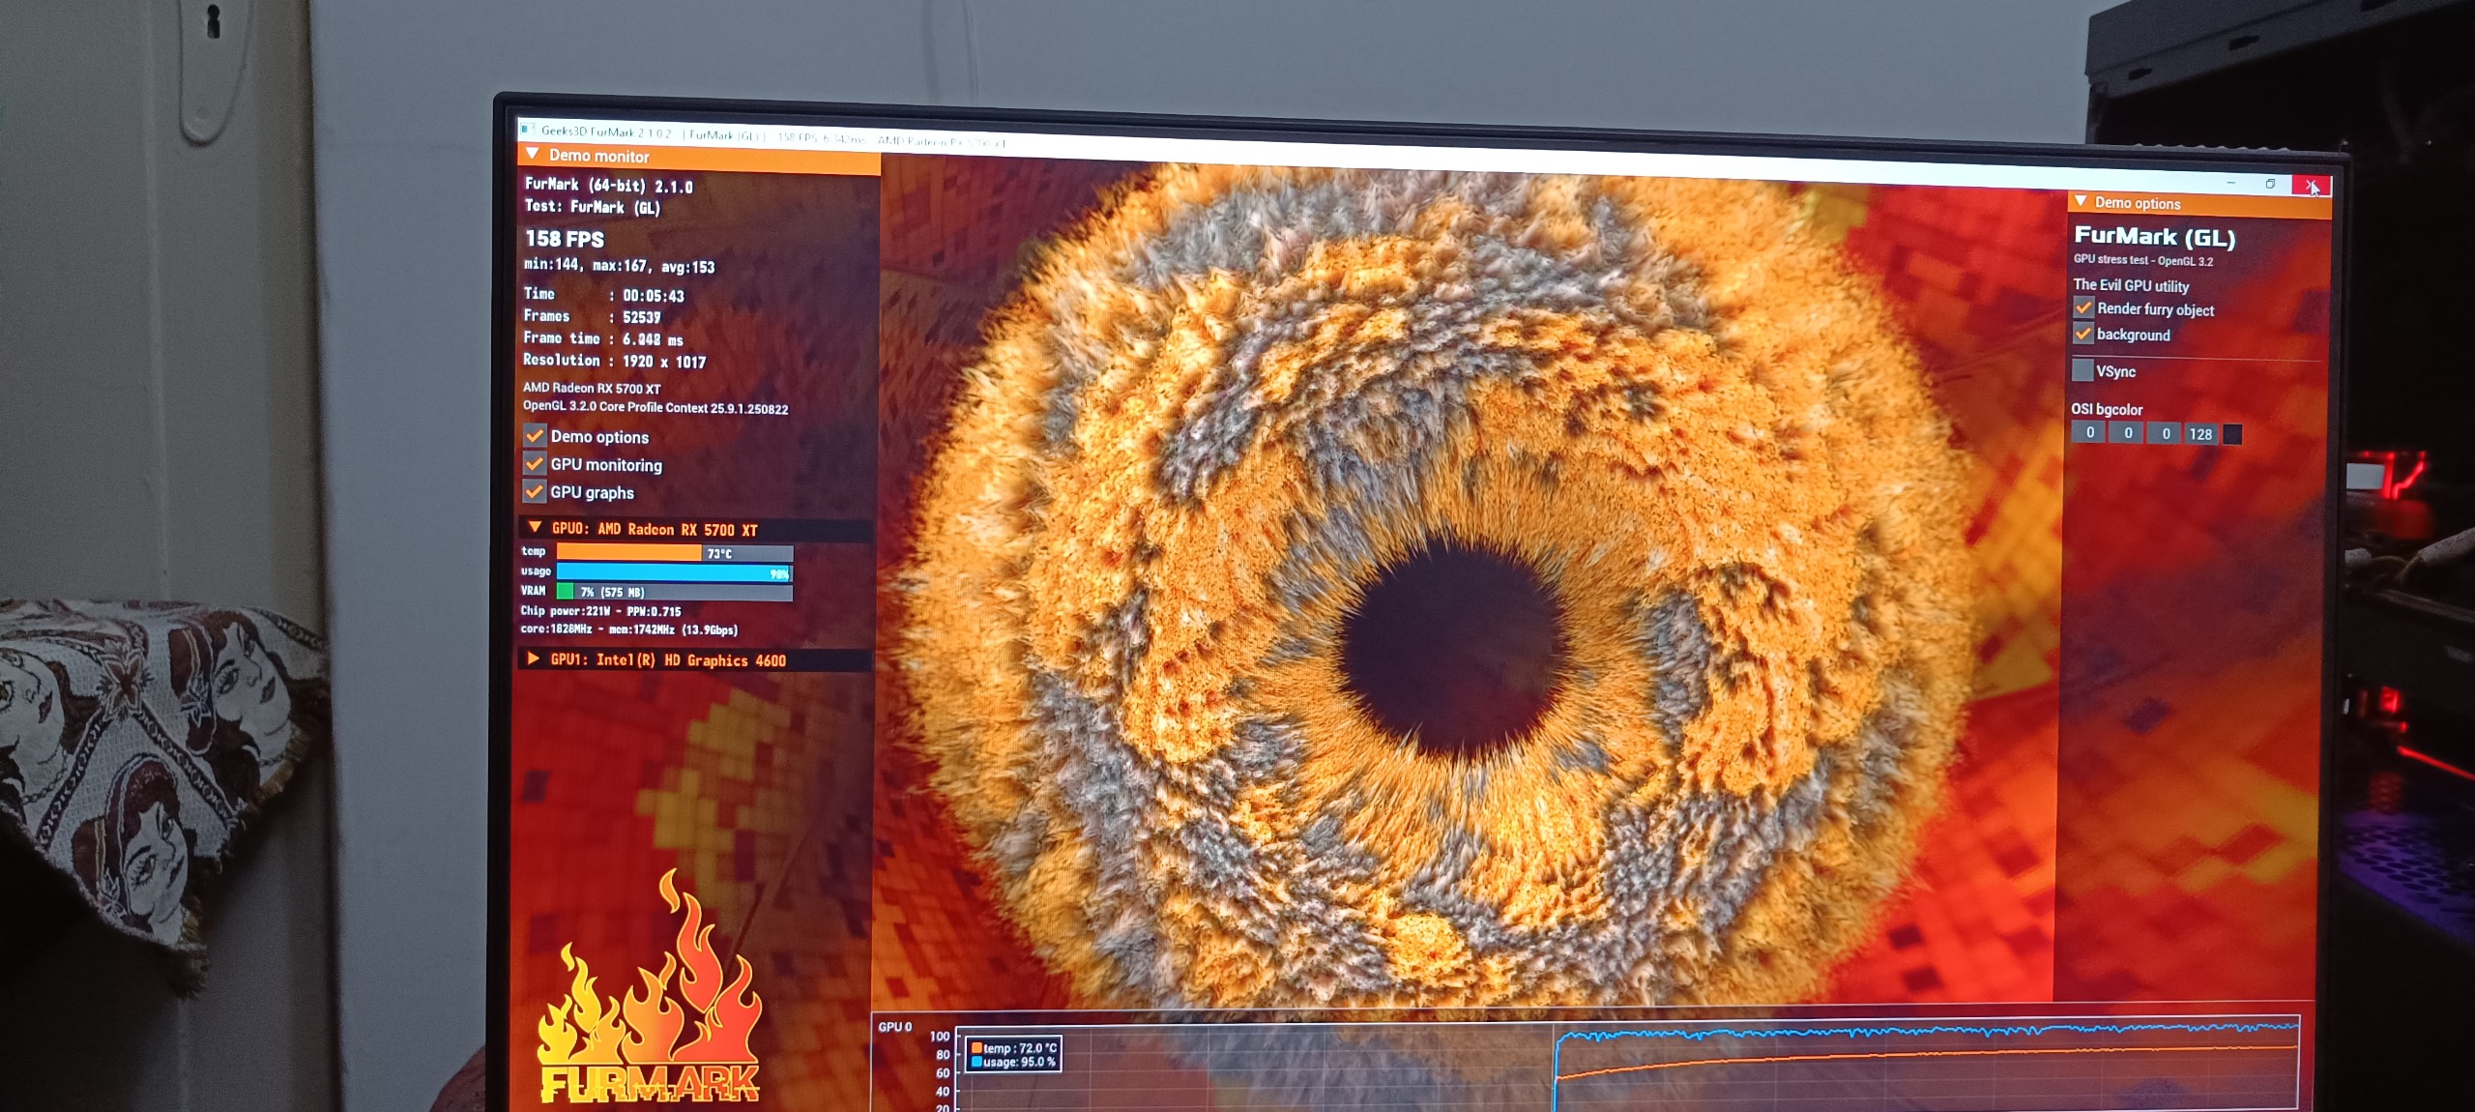Click the "min:144, max:167, avg:153" line
This screenshot has width=2475, height=1112.
(x=620, y=266)
